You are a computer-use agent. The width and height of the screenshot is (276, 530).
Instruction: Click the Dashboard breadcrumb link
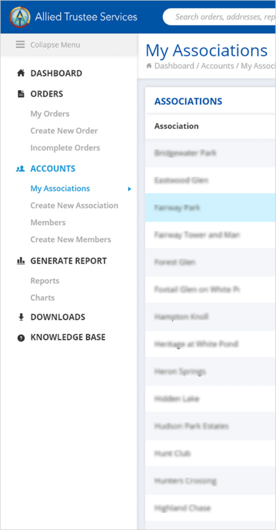(174, 66)
